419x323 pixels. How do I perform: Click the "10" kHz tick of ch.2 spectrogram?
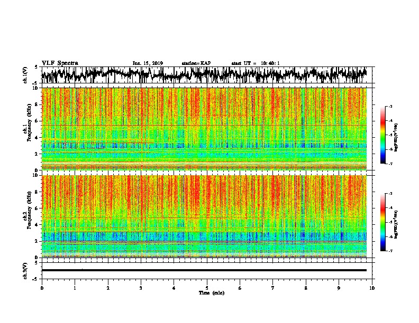[x=36, y=175]
